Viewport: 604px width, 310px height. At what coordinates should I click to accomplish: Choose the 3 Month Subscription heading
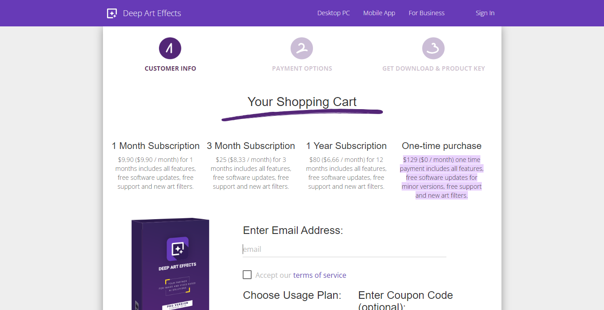(x=251, y=146)
